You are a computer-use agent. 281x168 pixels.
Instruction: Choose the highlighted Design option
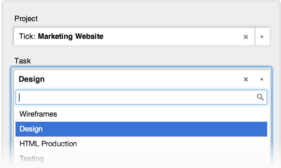[x=31, y=129]
